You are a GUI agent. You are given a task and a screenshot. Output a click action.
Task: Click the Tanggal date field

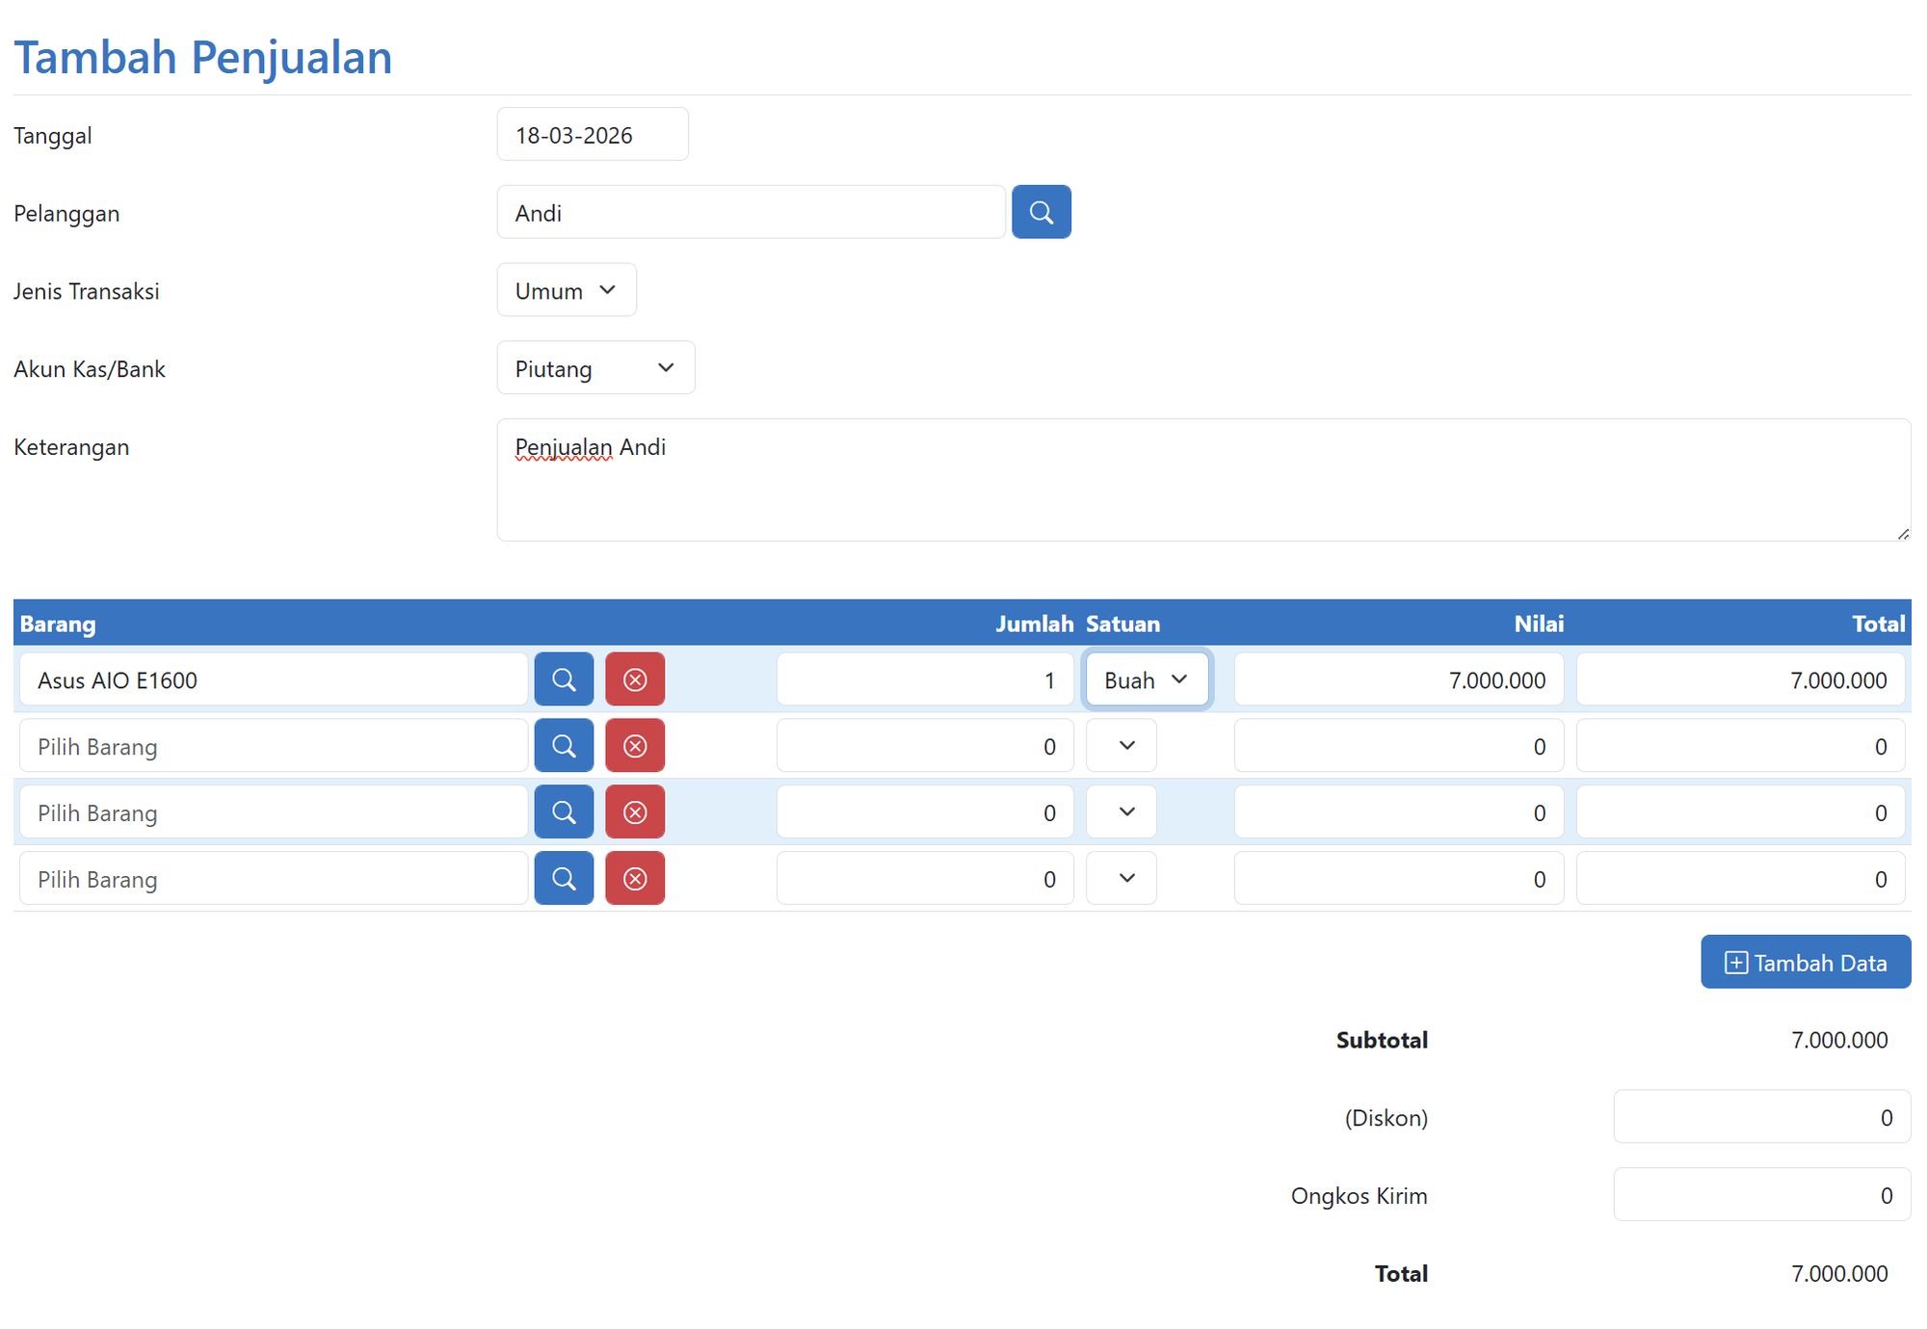tap(593, 134)
